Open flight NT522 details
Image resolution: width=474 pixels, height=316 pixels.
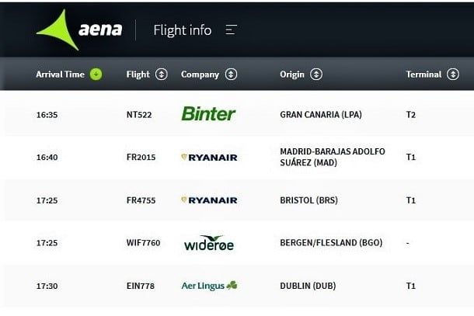click(139, 115)
